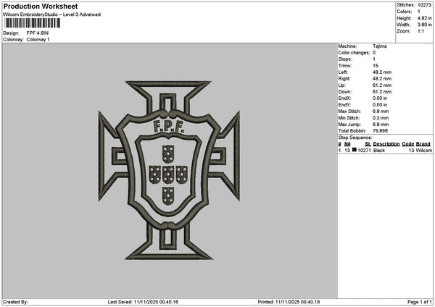The image size is (435, 307).
Task: Click the 'Code' column header
Action: pyautogui.click(x=407, y=144)
